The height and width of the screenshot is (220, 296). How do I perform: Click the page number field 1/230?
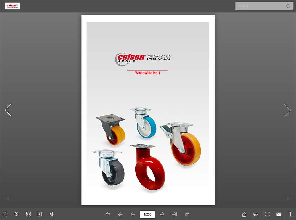[147, 214]
